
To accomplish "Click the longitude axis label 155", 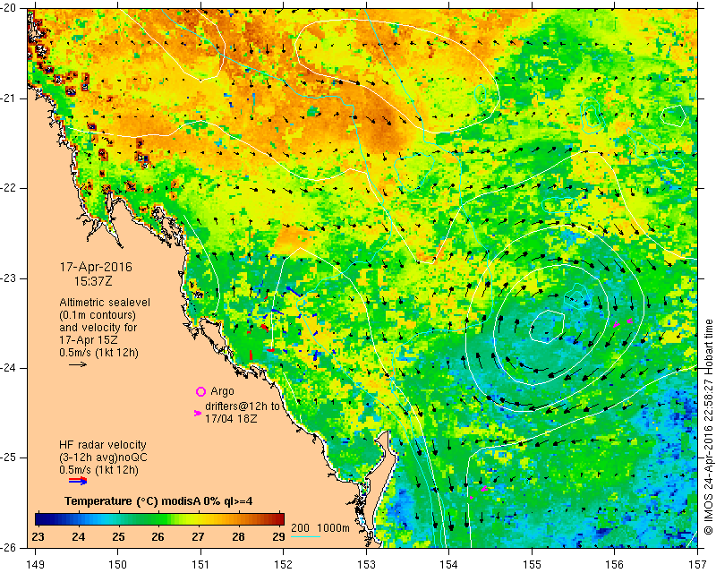I will (532, 564).
